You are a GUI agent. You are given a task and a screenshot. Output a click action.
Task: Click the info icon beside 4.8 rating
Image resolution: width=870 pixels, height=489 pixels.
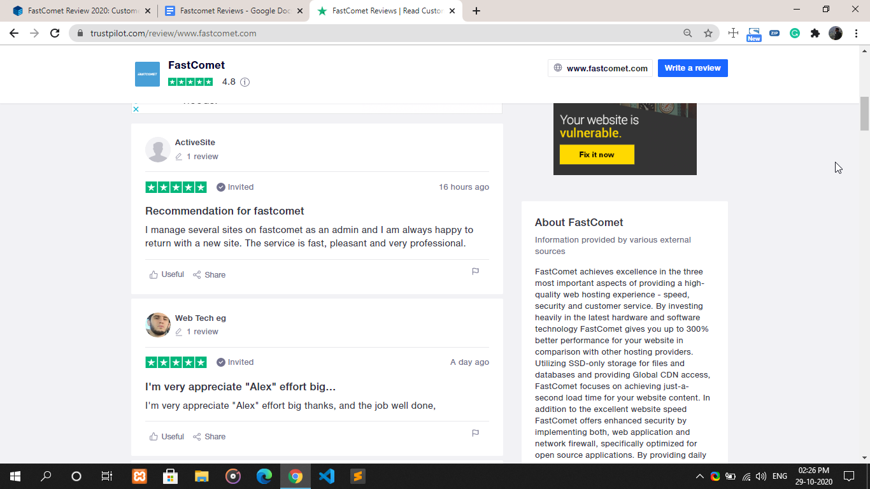[245, 82]
